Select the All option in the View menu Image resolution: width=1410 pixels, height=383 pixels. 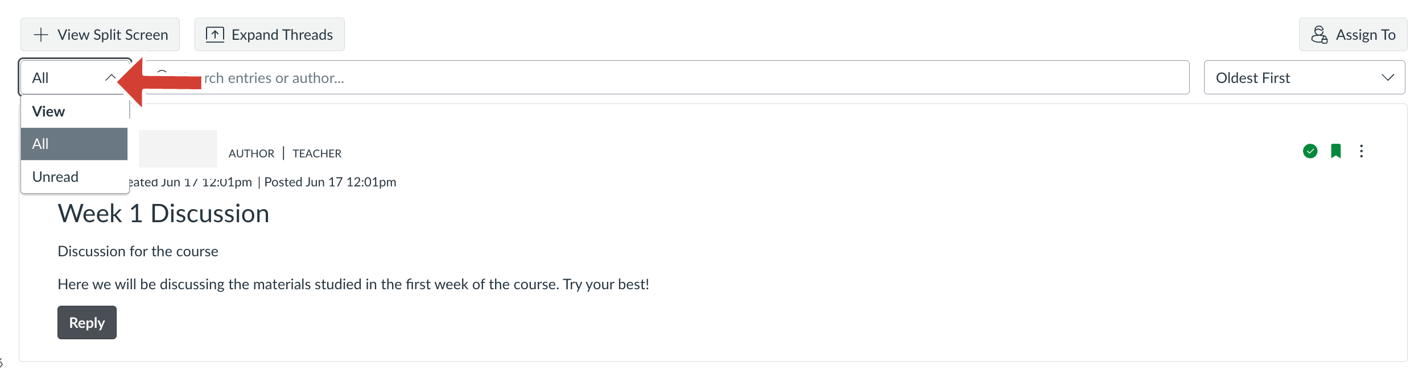click(74, 144)
